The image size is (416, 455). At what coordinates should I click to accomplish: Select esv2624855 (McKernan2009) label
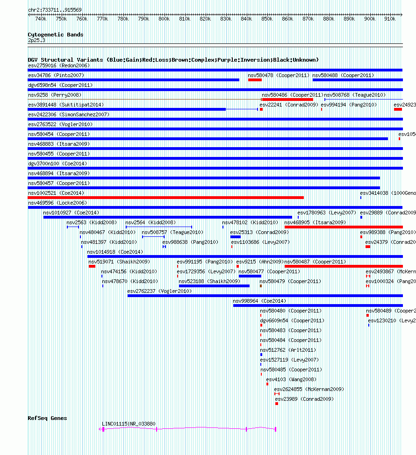click(309, 390)
